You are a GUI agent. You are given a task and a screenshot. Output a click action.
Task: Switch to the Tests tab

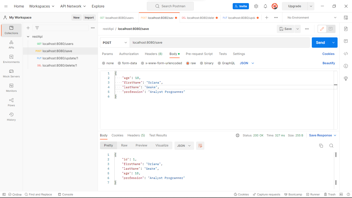(223, 54)
